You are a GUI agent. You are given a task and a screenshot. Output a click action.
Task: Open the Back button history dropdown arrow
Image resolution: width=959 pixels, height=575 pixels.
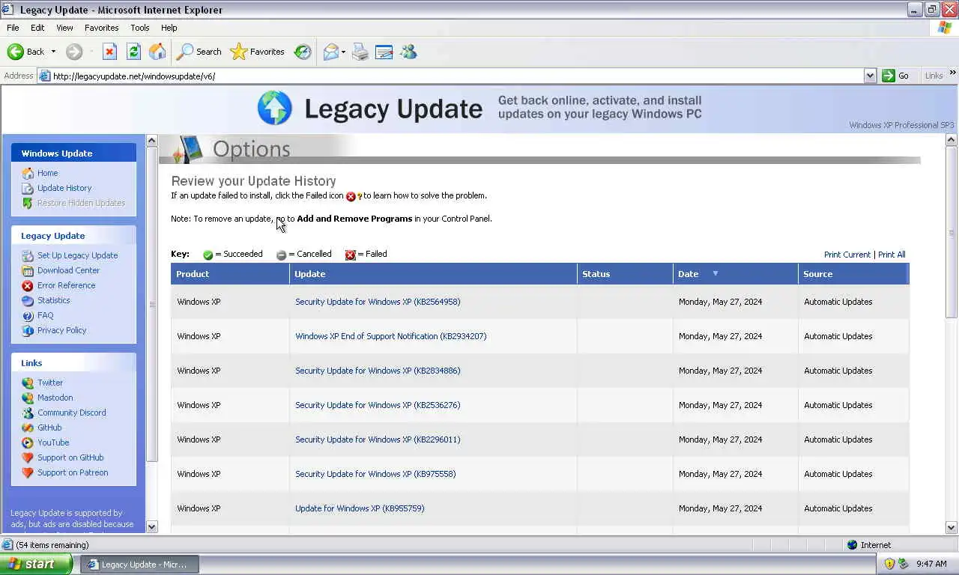(53, 52)
